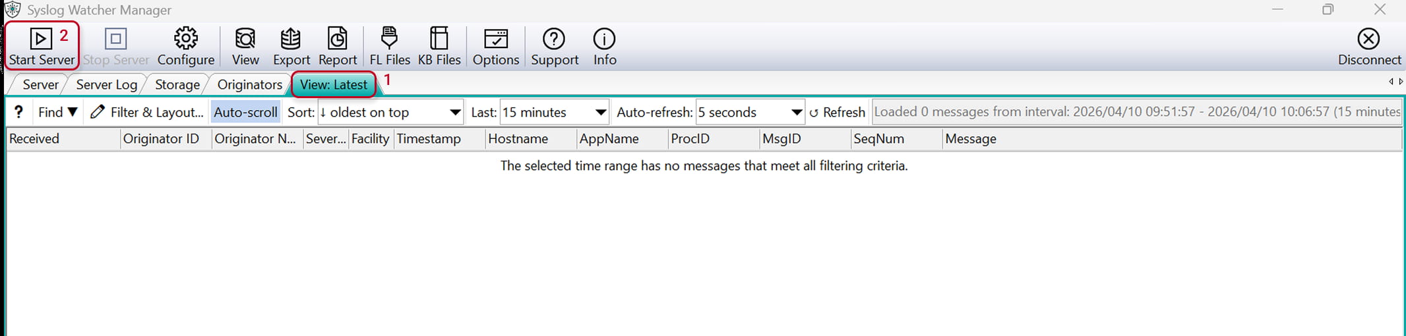Open the Last time range dropdown
Viewport: 1406px width, 336px height.
[x=555, y=112]
